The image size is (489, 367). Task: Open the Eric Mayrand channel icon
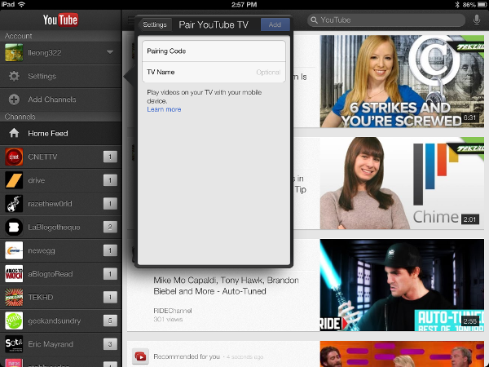click(x=14, y=344)
